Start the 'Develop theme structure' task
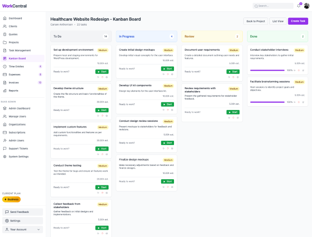The width and height of the screenshot is (312, 237). click(x=102, y=110)
